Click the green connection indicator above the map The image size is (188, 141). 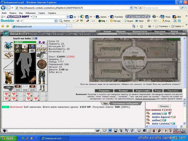[174, 39]
